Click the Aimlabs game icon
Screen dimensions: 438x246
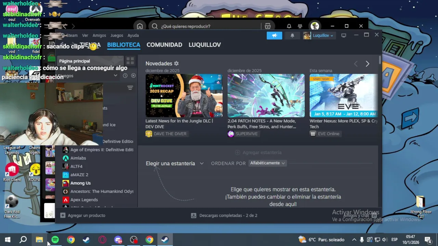(65, 158)
